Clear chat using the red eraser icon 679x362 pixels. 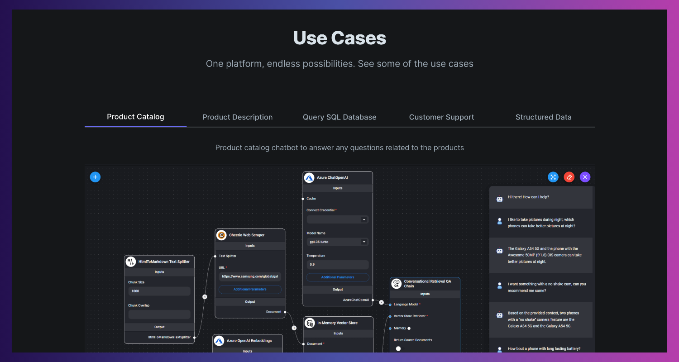(569, 177)
